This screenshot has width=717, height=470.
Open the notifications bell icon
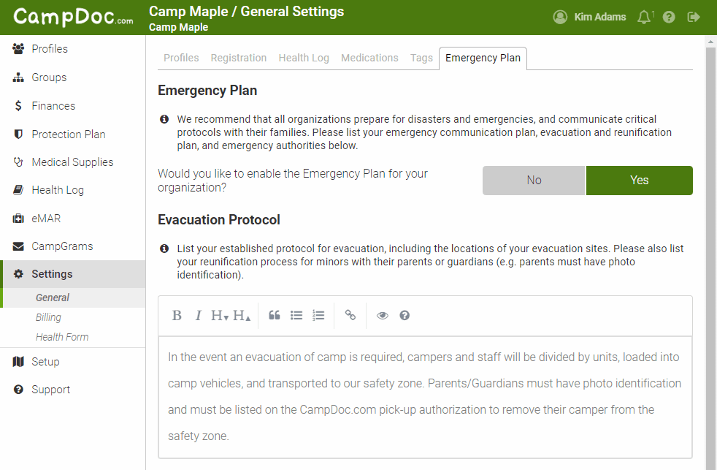coord(645,18)
